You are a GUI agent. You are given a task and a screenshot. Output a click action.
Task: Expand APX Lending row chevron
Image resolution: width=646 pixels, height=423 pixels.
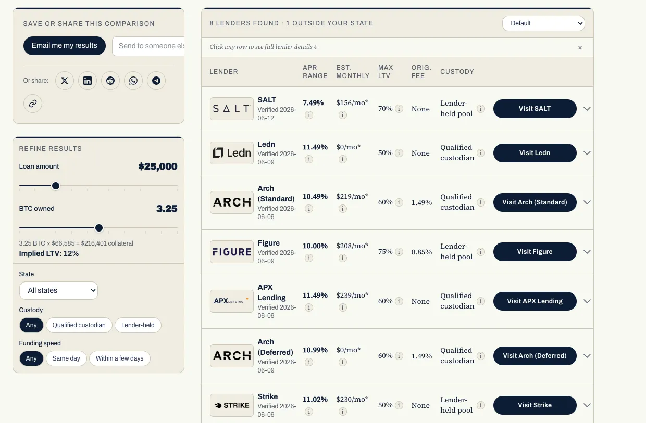pyautogui.click(x=587, y=301)
